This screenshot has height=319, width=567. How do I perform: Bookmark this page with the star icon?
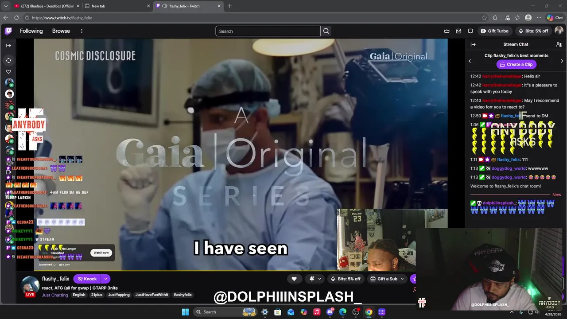pyautogui.click(x=484, y=18)
